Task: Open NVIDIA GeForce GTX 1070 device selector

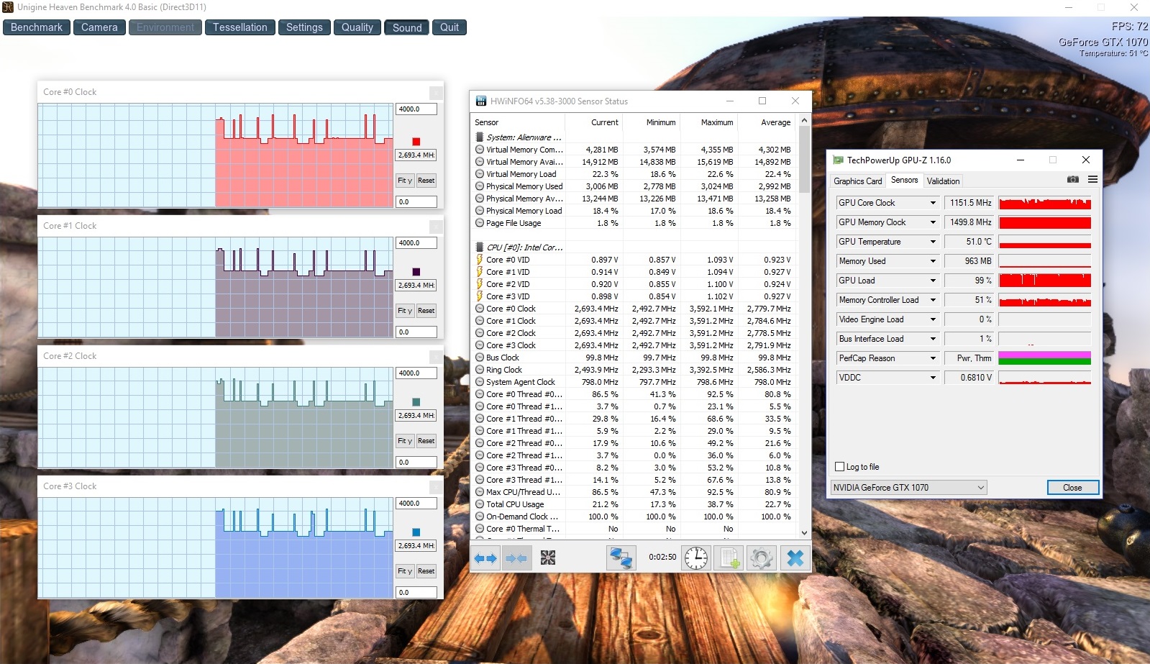Action: (x=908, y=487)
